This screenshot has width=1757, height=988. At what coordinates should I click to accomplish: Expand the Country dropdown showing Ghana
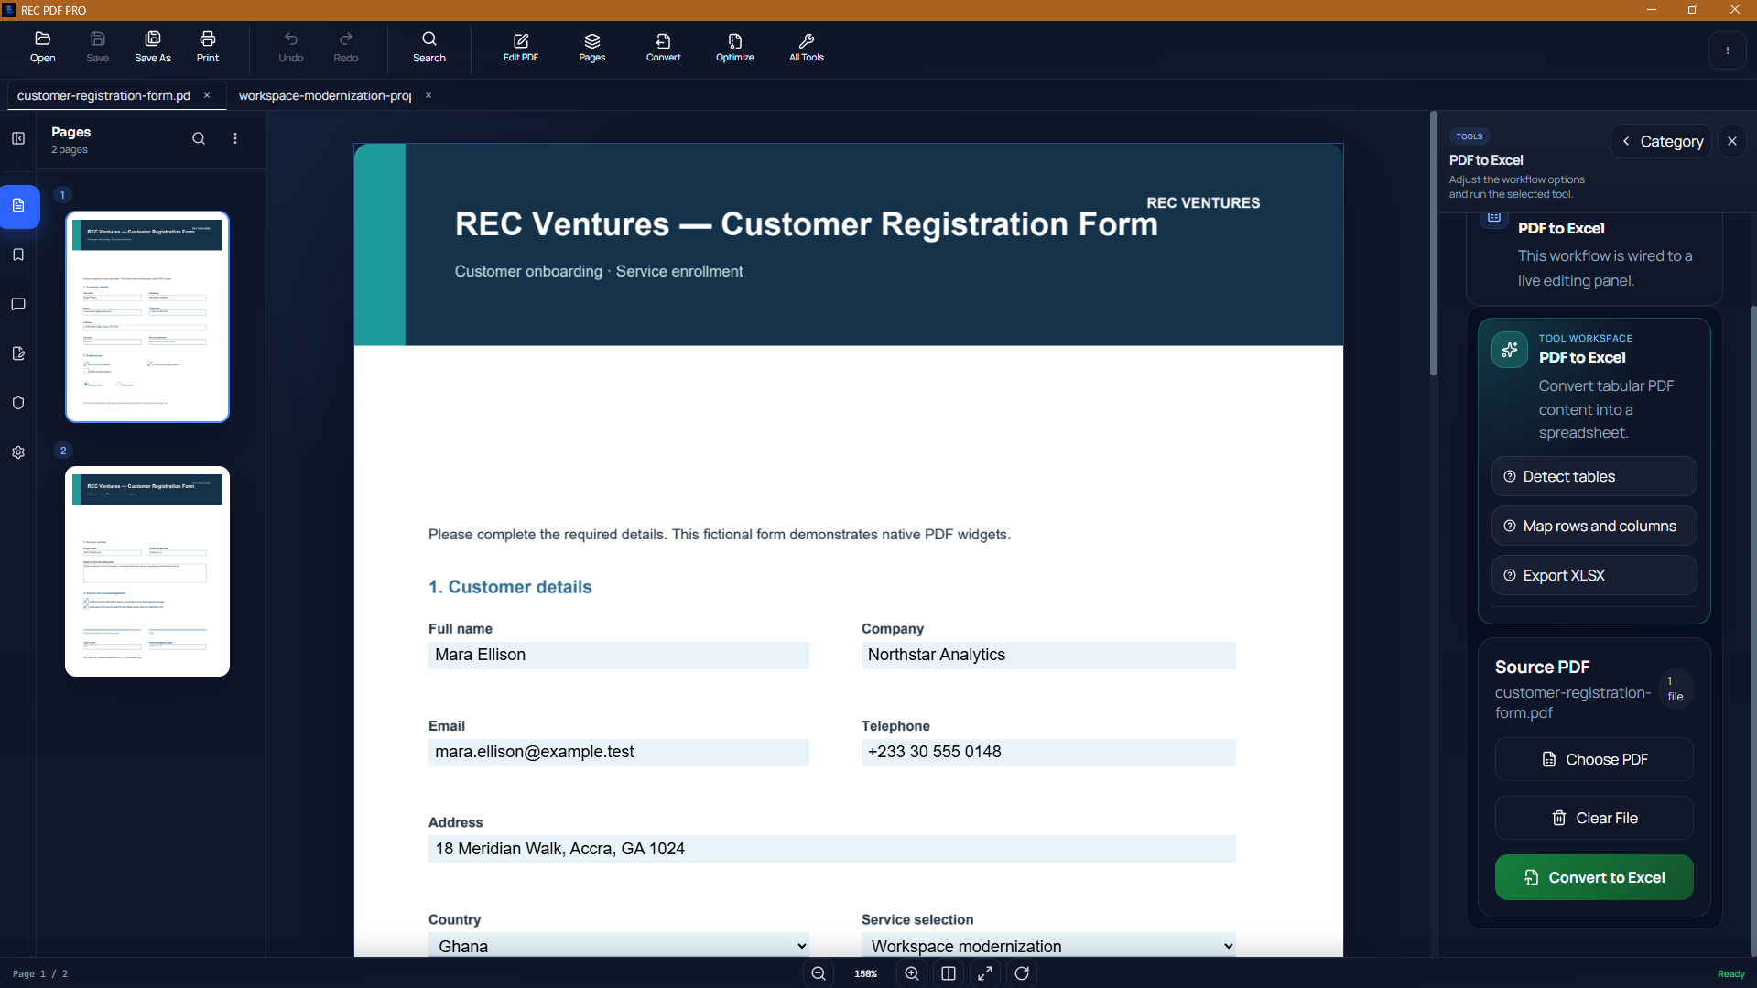click(619, 946)
